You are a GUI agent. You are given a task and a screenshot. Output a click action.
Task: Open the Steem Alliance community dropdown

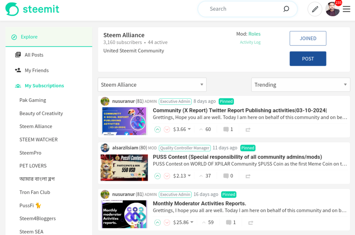pyautogui.click(x=152, y=85)
